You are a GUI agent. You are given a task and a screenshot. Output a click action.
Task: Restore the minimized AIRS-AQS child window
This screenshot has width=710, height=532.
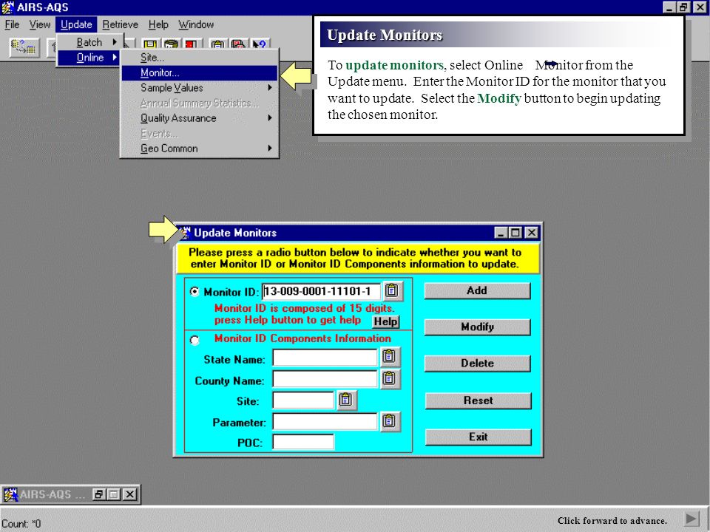98,494
